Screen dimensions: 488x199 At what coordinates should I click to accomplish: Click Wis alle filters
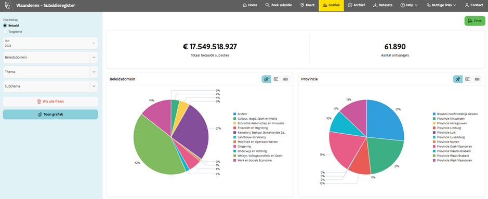50,102
